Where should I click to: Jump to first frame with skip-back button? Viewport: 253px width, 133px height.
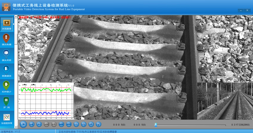61,124
